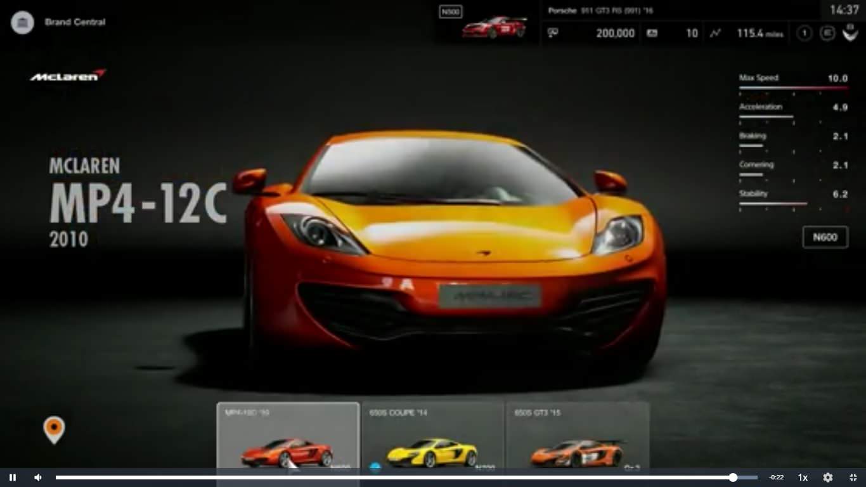Pause the video playback
The width and height of the screenshot is (866, 487).
tap(13, 477)
